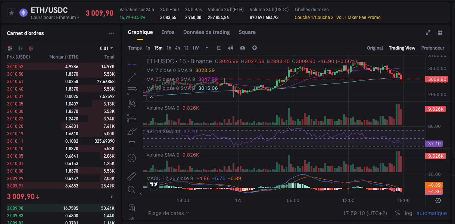Open the Square tab

[x=247, y=32]
